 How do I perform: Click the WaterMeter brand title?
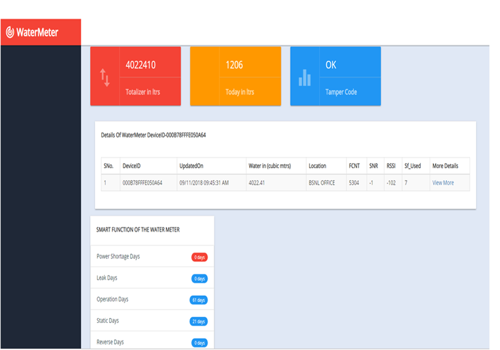pyautogui.click(x=37, y=32)
